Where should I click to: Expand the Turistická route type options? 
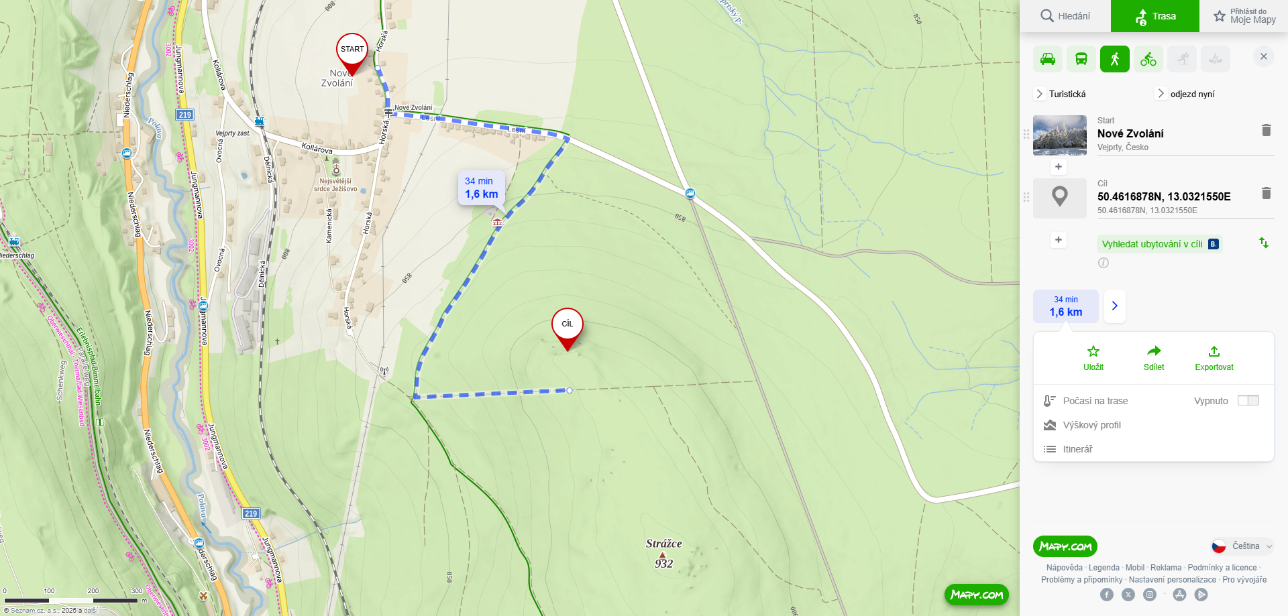click(1061, 94)
